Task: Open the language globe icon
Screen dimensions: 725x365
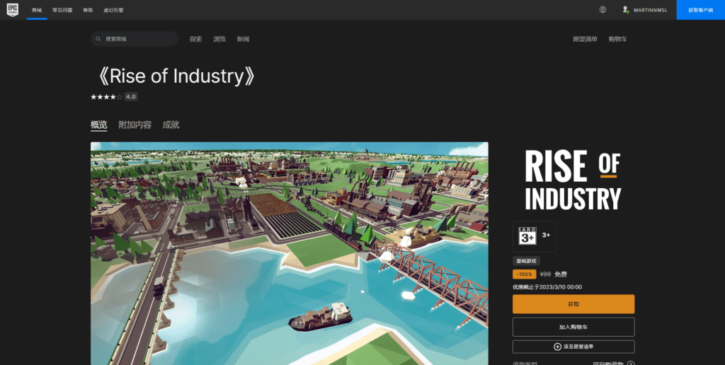Action: [603, 10]
